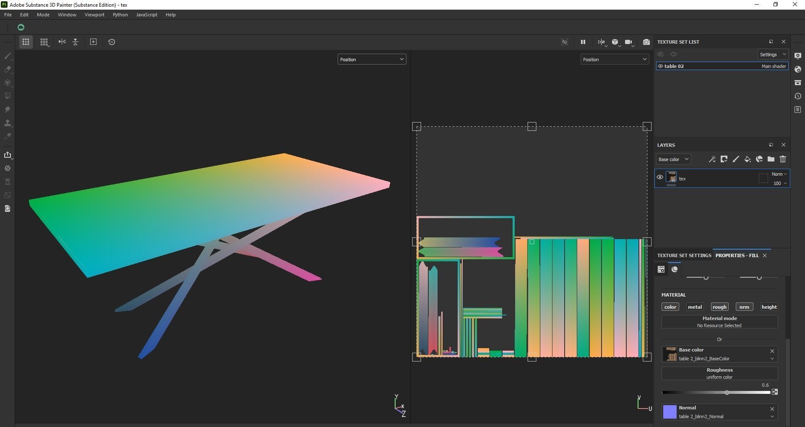Screen dimensions: 805x427
Task: Open the File menu
Action: 8,15
